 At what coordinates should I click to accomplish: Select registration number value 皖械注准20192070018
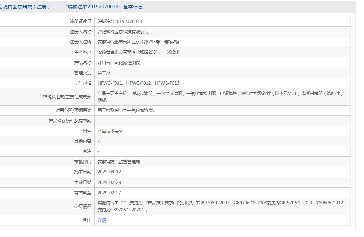coord(119,21)
